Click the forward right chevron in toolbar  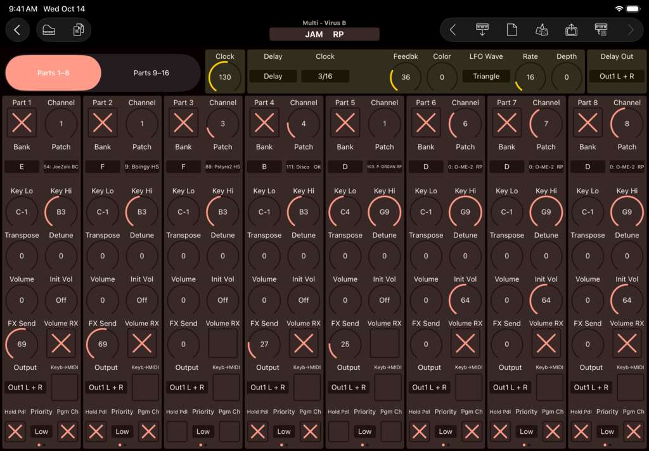coord(631,30)
